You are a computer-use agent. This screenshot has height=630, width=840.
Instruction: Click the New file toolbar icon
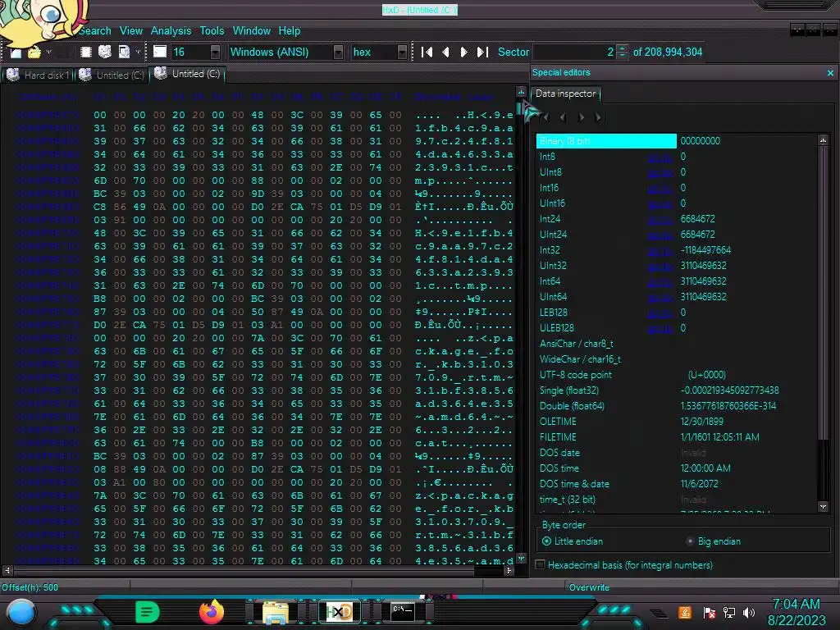[16, 52]
